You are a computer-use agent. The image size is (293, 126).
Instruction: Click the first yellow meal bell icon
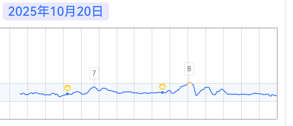(x=68, y=88)
